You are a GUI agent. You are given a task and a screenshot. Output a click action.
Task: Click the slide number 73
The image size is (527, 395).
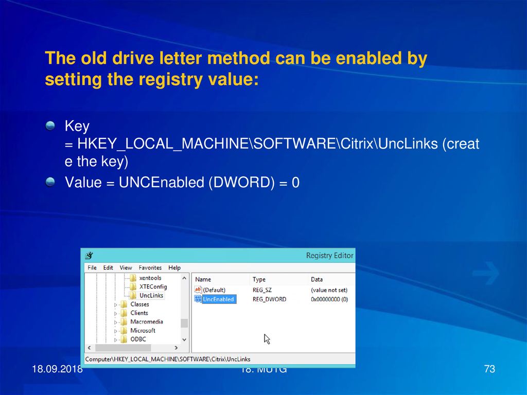[489, 369]
